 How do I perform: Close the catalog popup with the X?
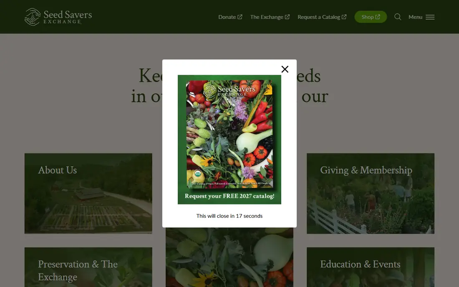pyautogui.click(x=285, y=69)
